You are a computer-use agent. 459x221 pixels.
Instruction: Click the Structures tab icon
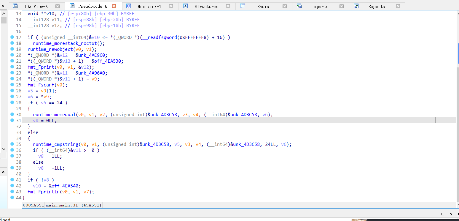pyautogui.click(x=185, y=6)
